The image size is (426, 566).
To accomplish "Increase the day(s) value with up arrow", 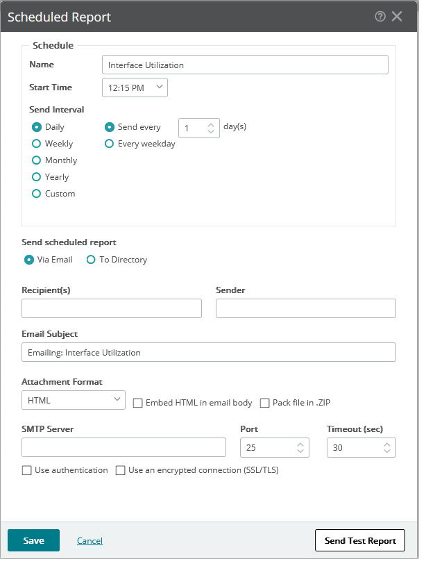I will [210, 124].
